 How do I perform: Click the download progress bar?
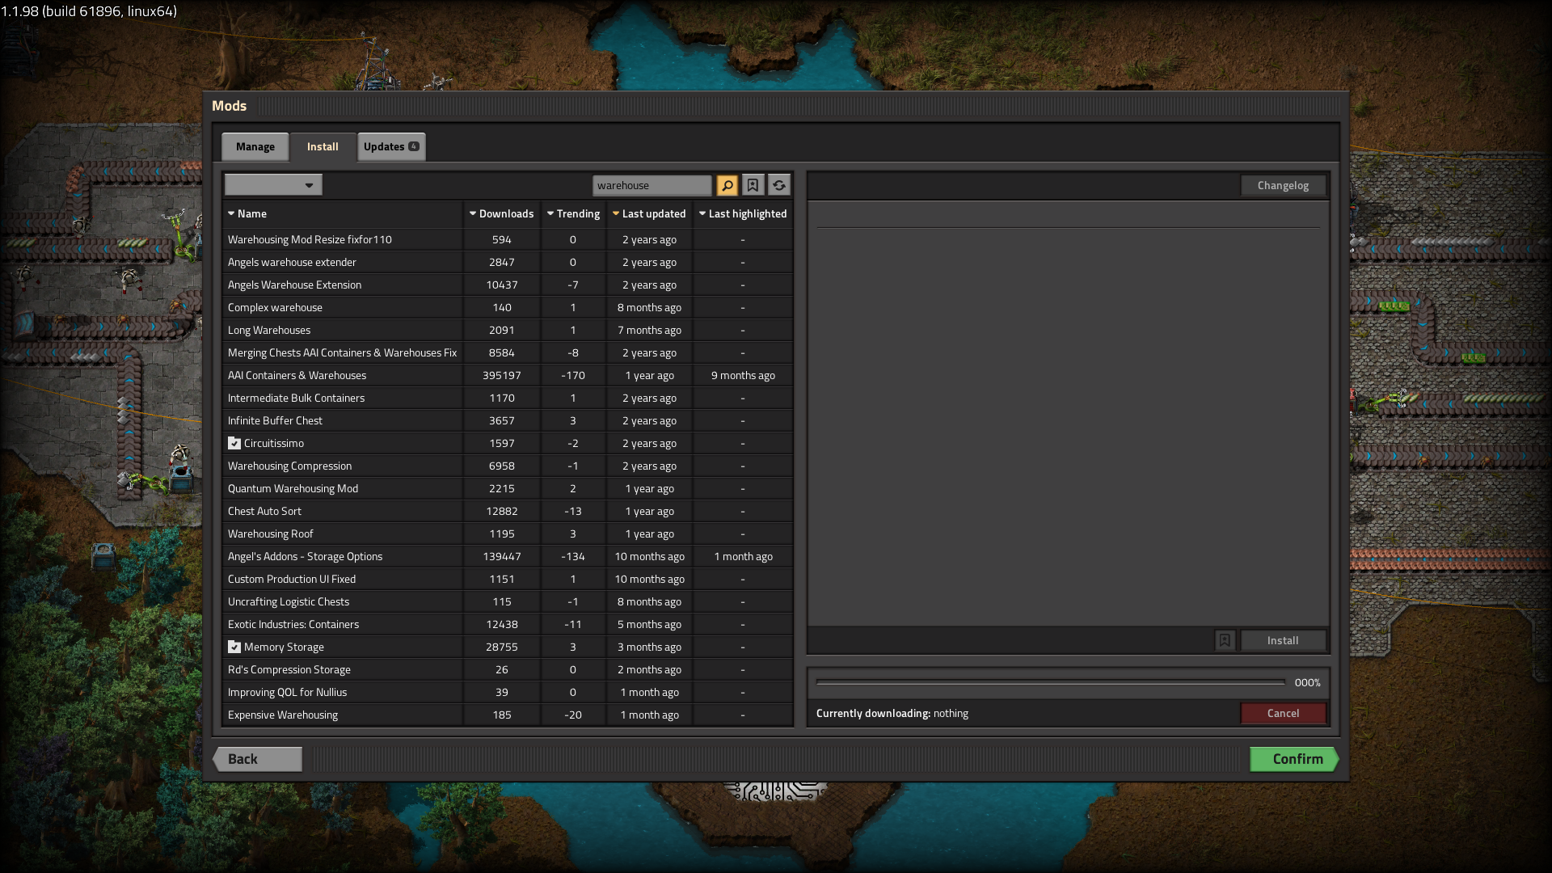coord(1050,682)
